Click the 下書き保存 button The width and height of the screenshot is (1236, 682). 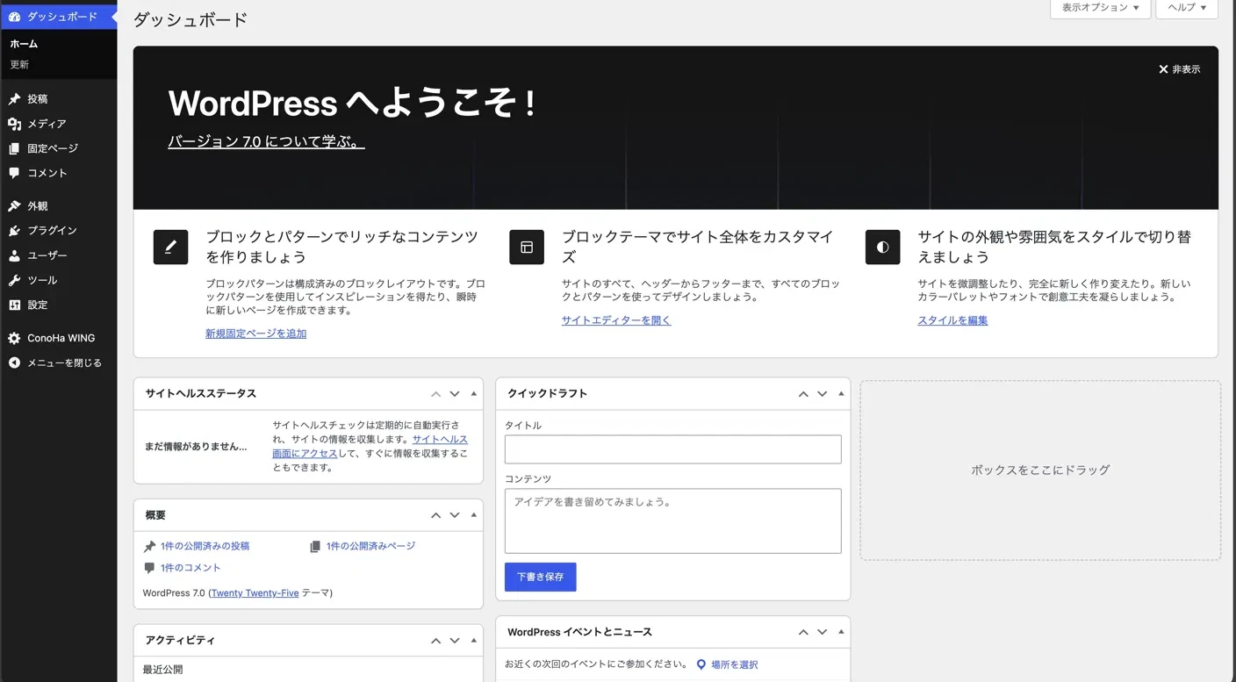[x=540, y=577]
